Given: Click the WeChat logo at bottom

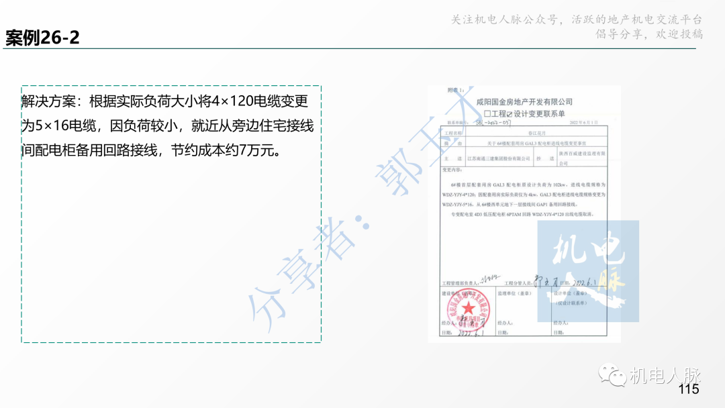Looking at the screenshot, I should (x=612, y=374).
